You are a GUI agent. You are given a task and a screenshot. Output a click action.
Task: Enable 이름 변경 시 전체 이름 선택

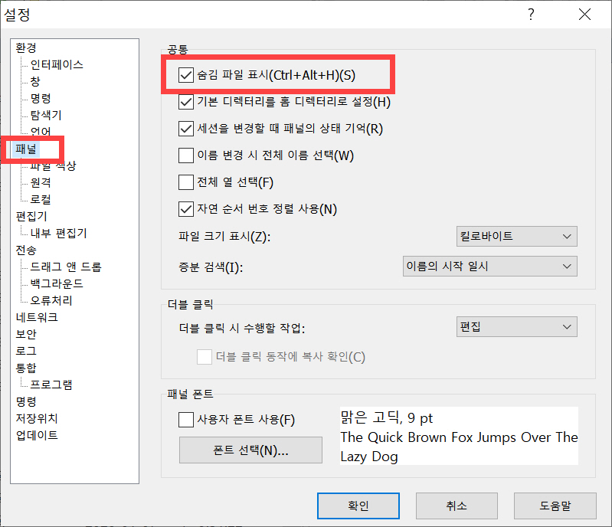point(186,155)
